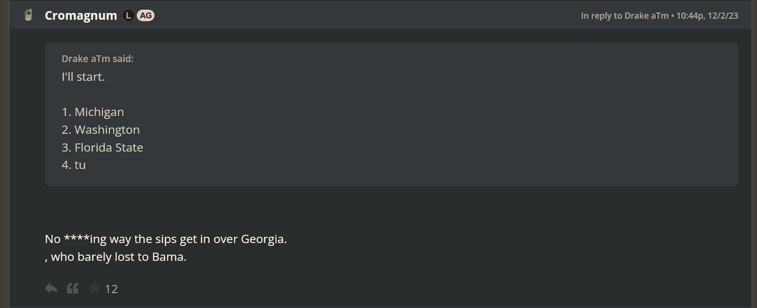Open Cromagnum's user profile
Image resolution: width=757 pixels, height=308 pixels.
pyautogui.click(x=80, y=15)
